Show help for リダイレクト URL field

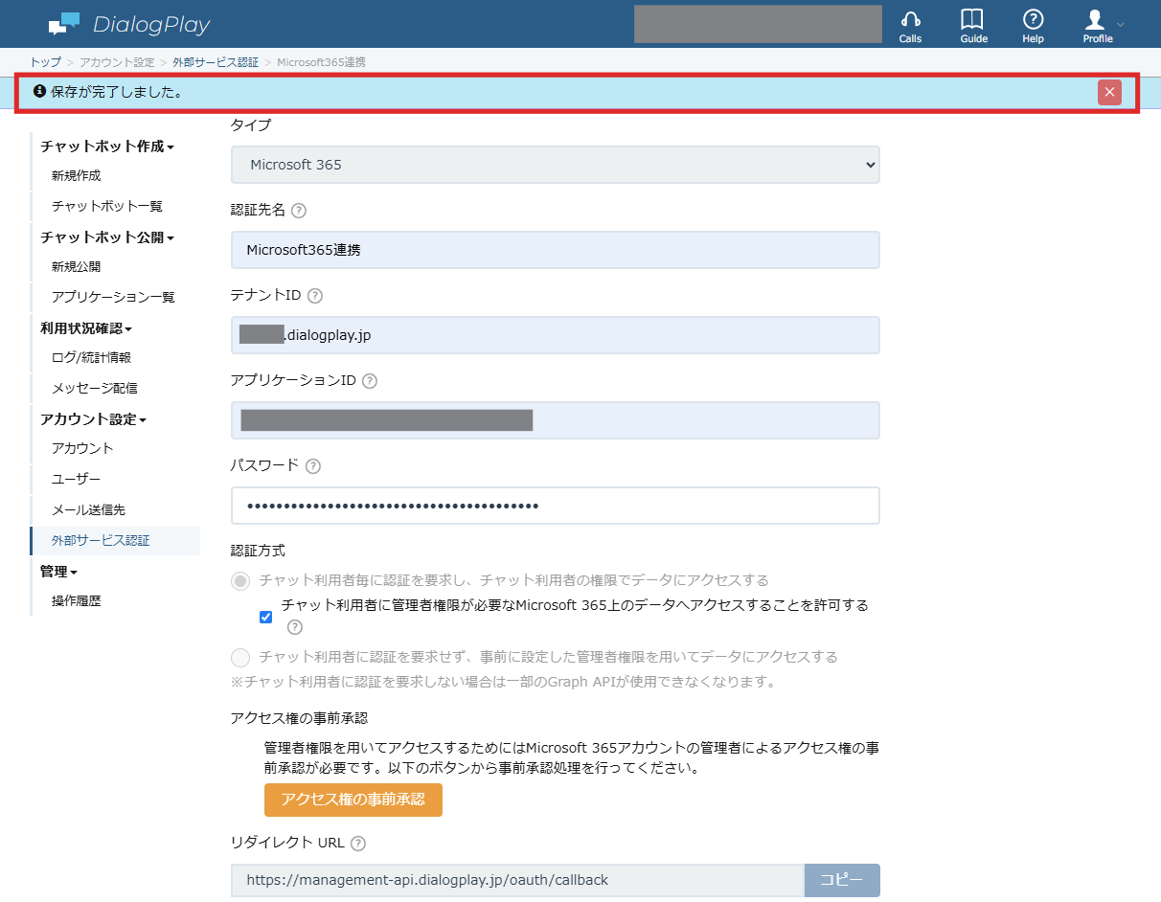point(358,844)
